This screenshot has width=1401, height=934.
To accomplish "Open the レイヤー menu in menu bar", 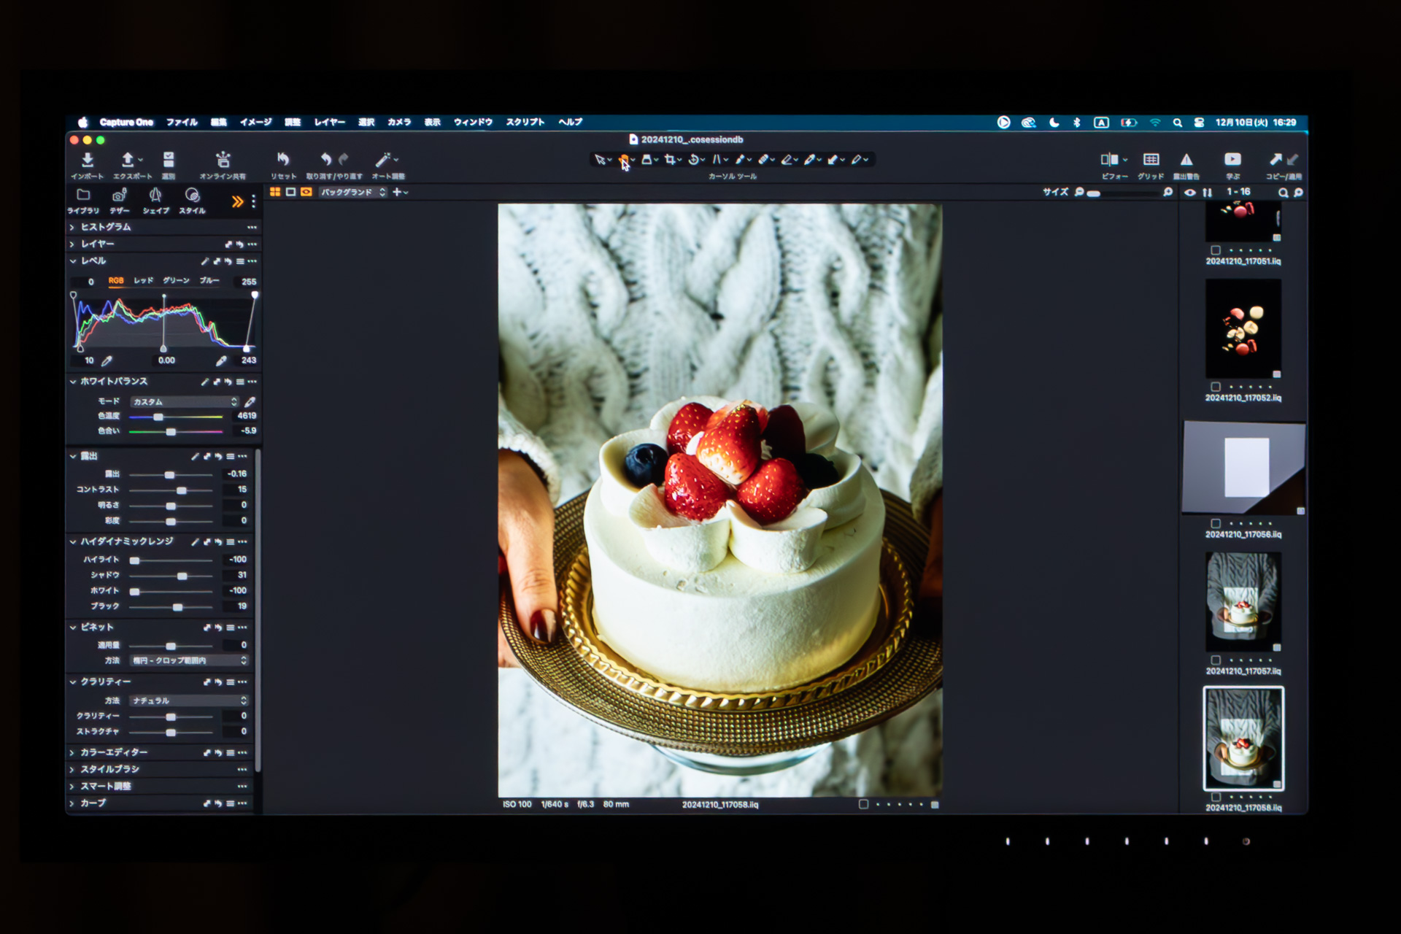I will pyautogui.click(x=329, y=123).
